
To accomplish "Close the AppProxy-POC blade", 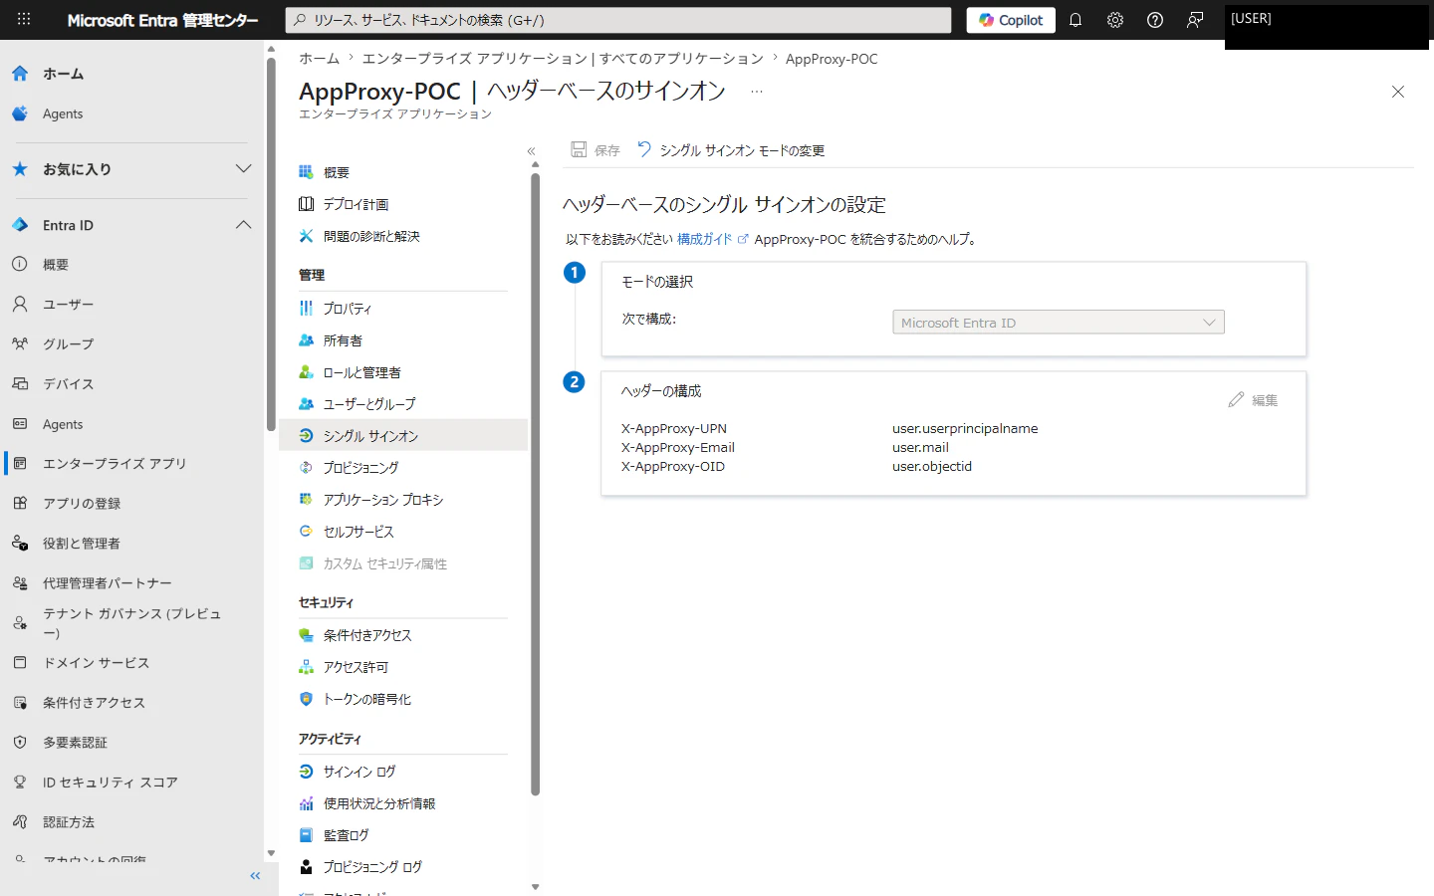I will (x=1398, y=92).
